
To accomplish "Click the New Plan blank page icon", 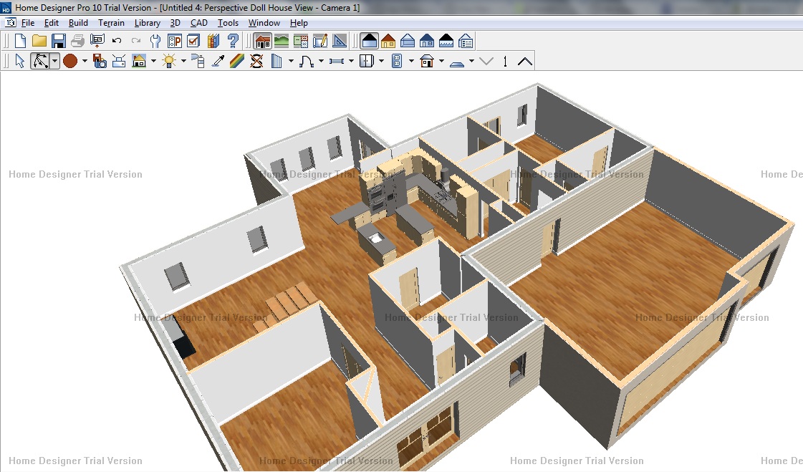I will [21, 41].
